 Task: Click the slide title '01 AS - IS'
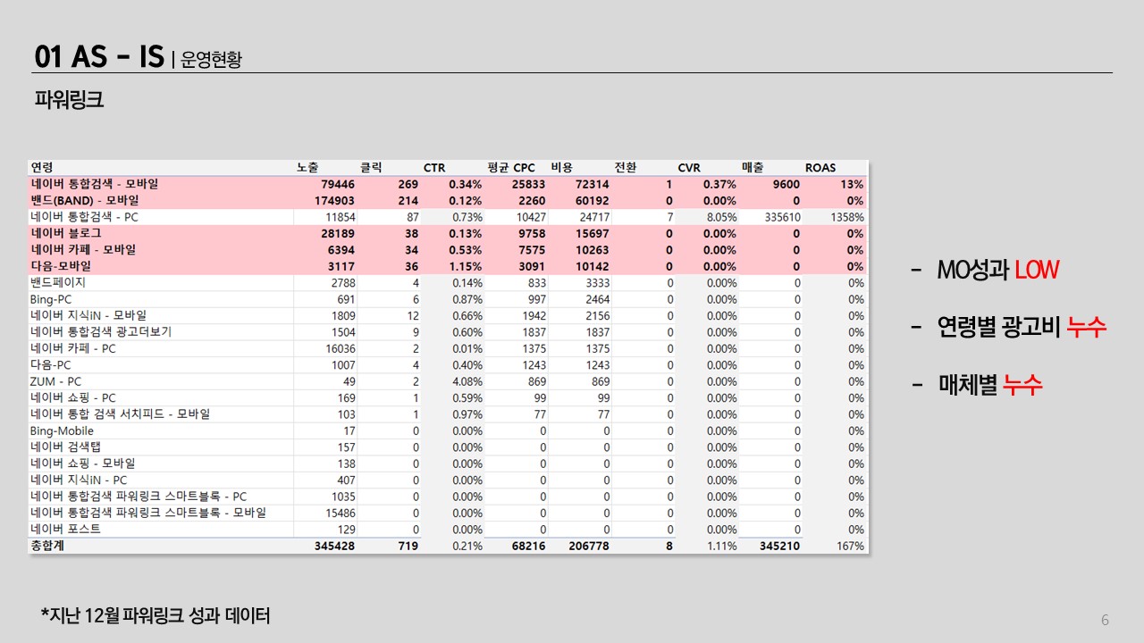pyautogui.click(x=99, y=56)
